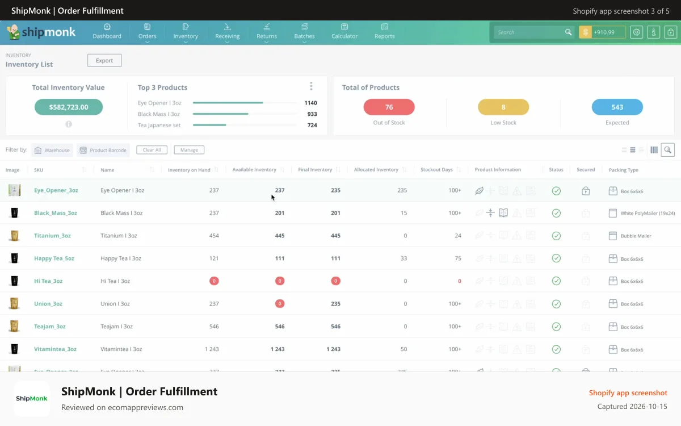Toggle the faded lock in Titanium_3oz row
681x426 pixels.
pyautogui.click(x=586, y=236)
